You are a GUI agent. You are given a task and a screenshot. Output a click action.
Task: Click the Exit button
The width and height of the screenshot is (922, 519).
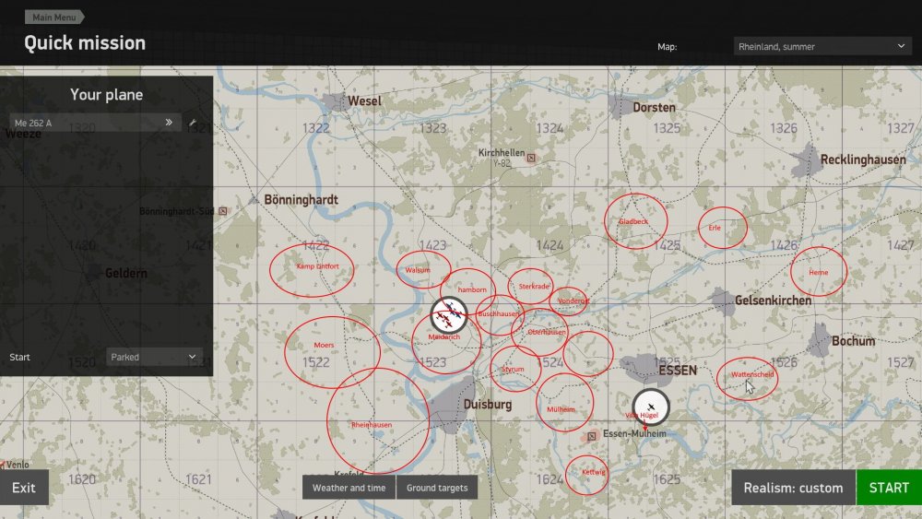click(x=24, y=488)
